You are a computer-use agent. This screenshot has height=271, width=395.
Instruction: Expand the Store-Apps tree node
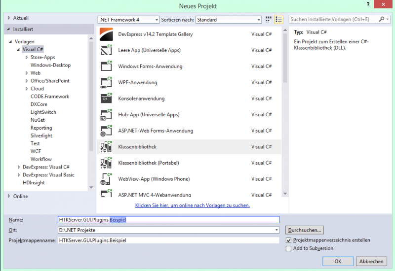tap(27, 58)
